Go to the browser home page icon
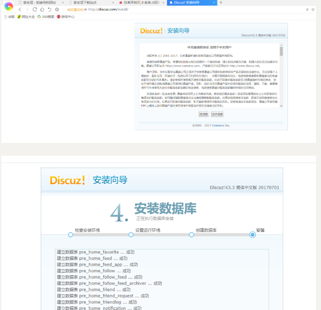 coord(42,10)
